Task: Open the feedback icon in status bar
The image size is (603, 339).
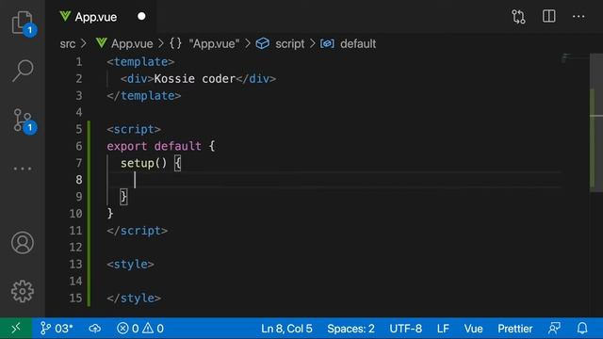Action: [x=554, y=329]
